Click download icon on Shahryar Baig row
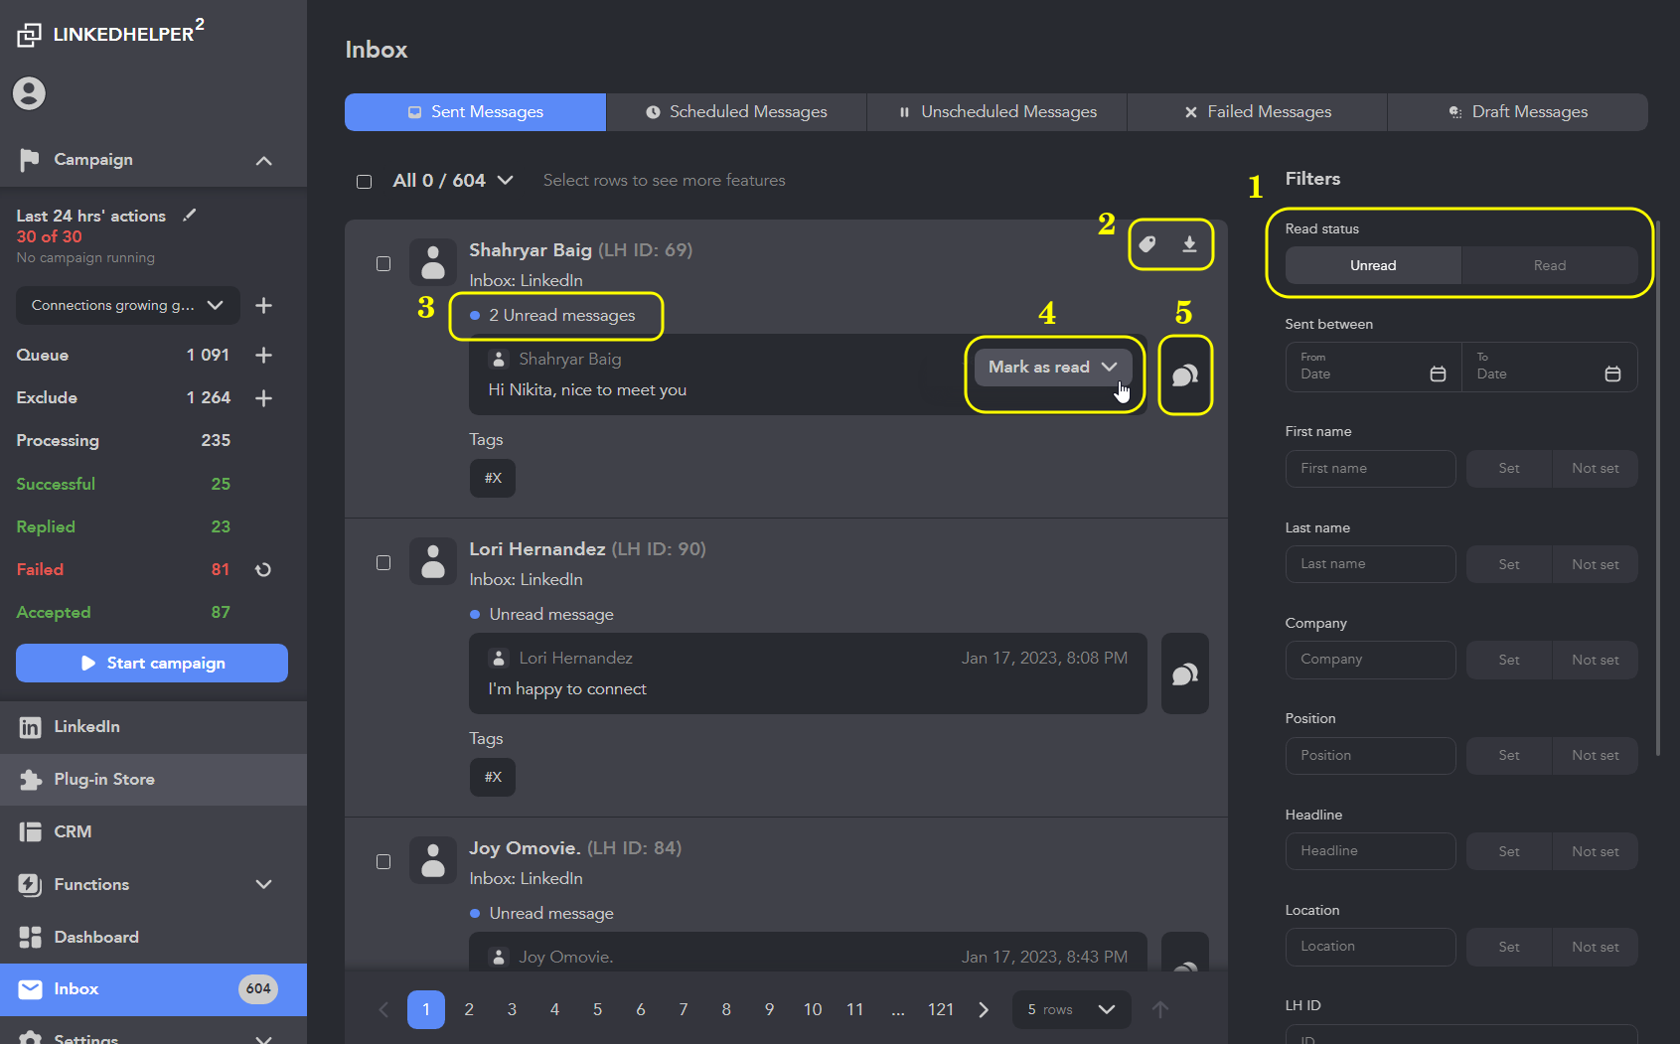Image resolution: width=1680 pixels, height=1044 pixels. pos(1189,243)
